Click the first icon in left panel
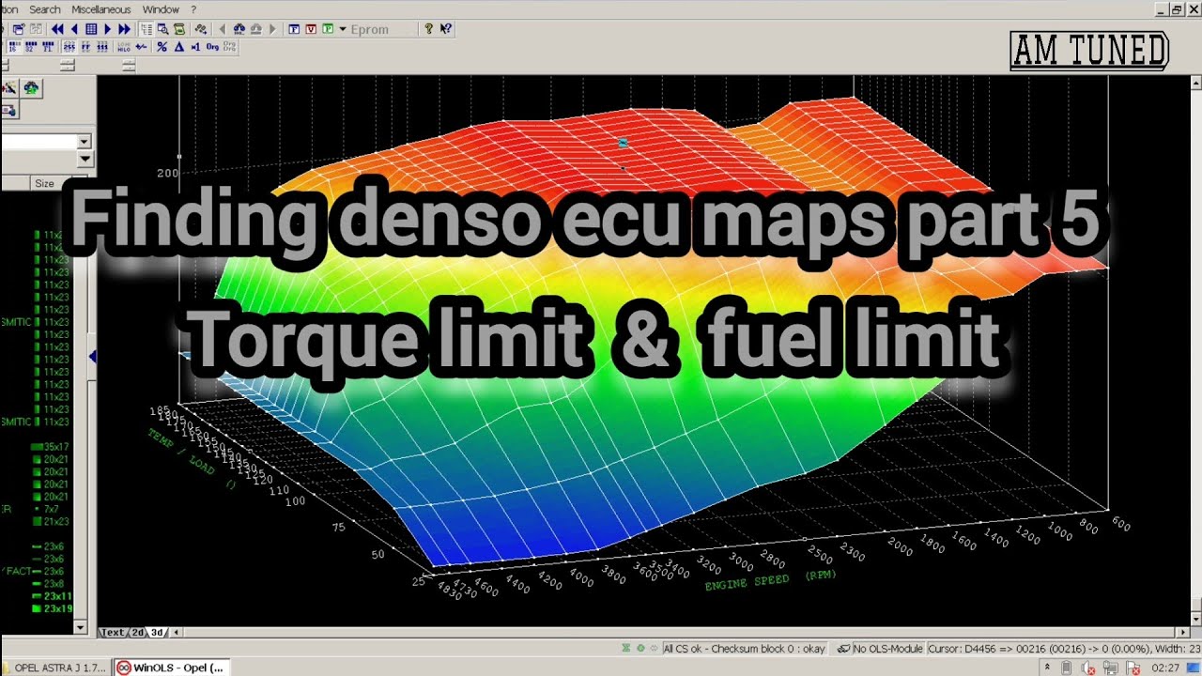 9,87
